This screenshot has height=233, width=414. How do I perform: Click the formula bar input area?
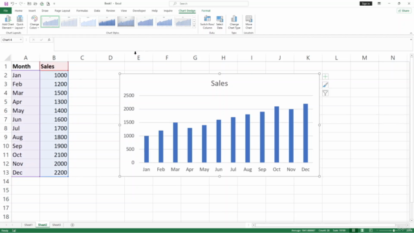[x=232, y=44]
